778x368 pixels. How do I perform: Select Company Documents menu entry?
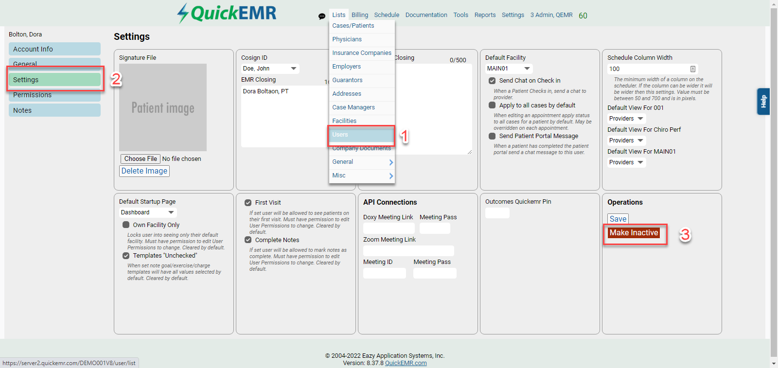pos(362,148)
